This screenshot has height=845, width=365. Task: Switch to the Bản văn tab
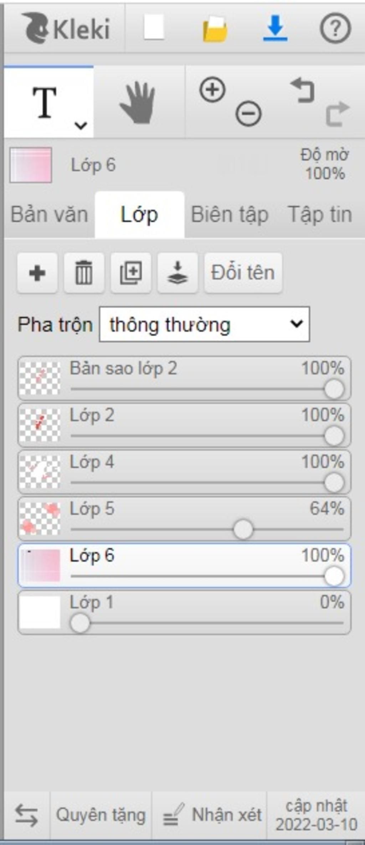coord(49,215)
